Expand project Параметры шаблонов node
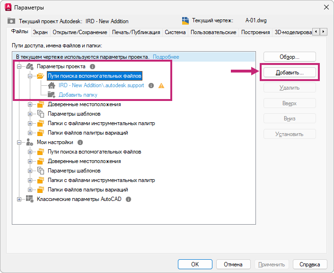Viewport: 334px width, 273px height. (x=30, y=114)
